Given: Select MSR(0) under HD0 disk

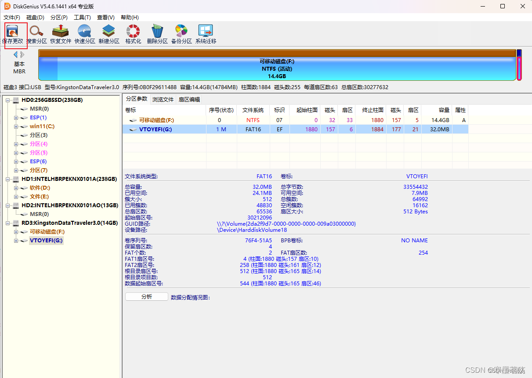Looking at the screenshot, I should (x=39, y=109).
